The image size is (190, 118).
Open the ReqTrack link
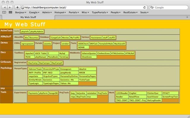point(81,97)
